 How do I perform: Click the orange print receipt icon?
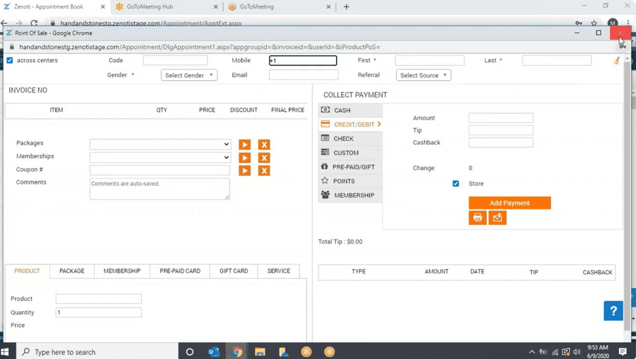point(477,218)
